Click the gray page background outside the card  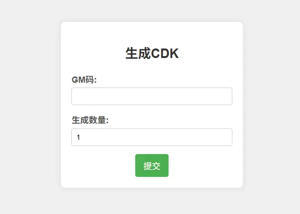click(x=29, y=107)
